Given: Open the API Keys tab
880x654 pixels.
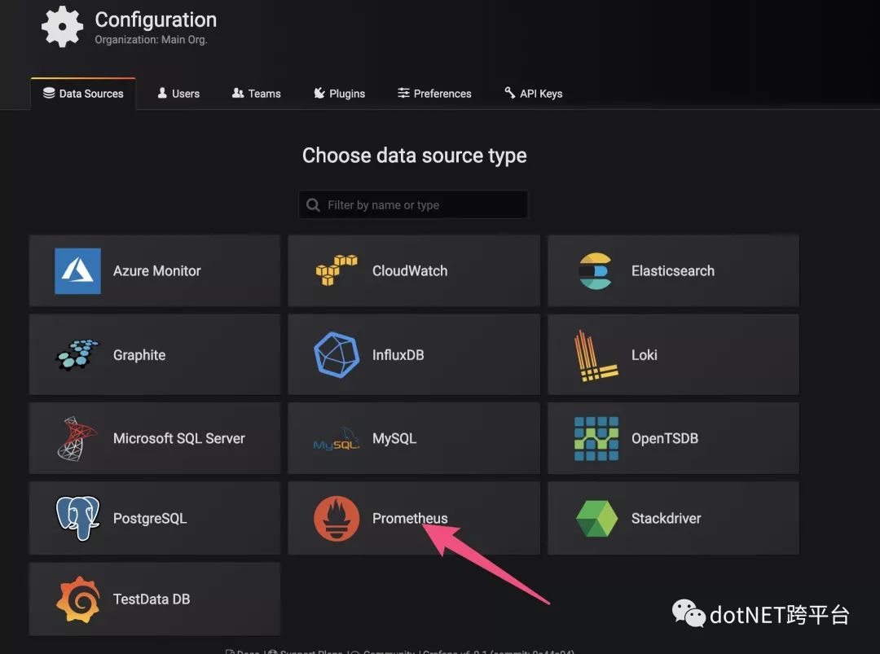Looking at the screenshot, I should click(x=533, y=94).
